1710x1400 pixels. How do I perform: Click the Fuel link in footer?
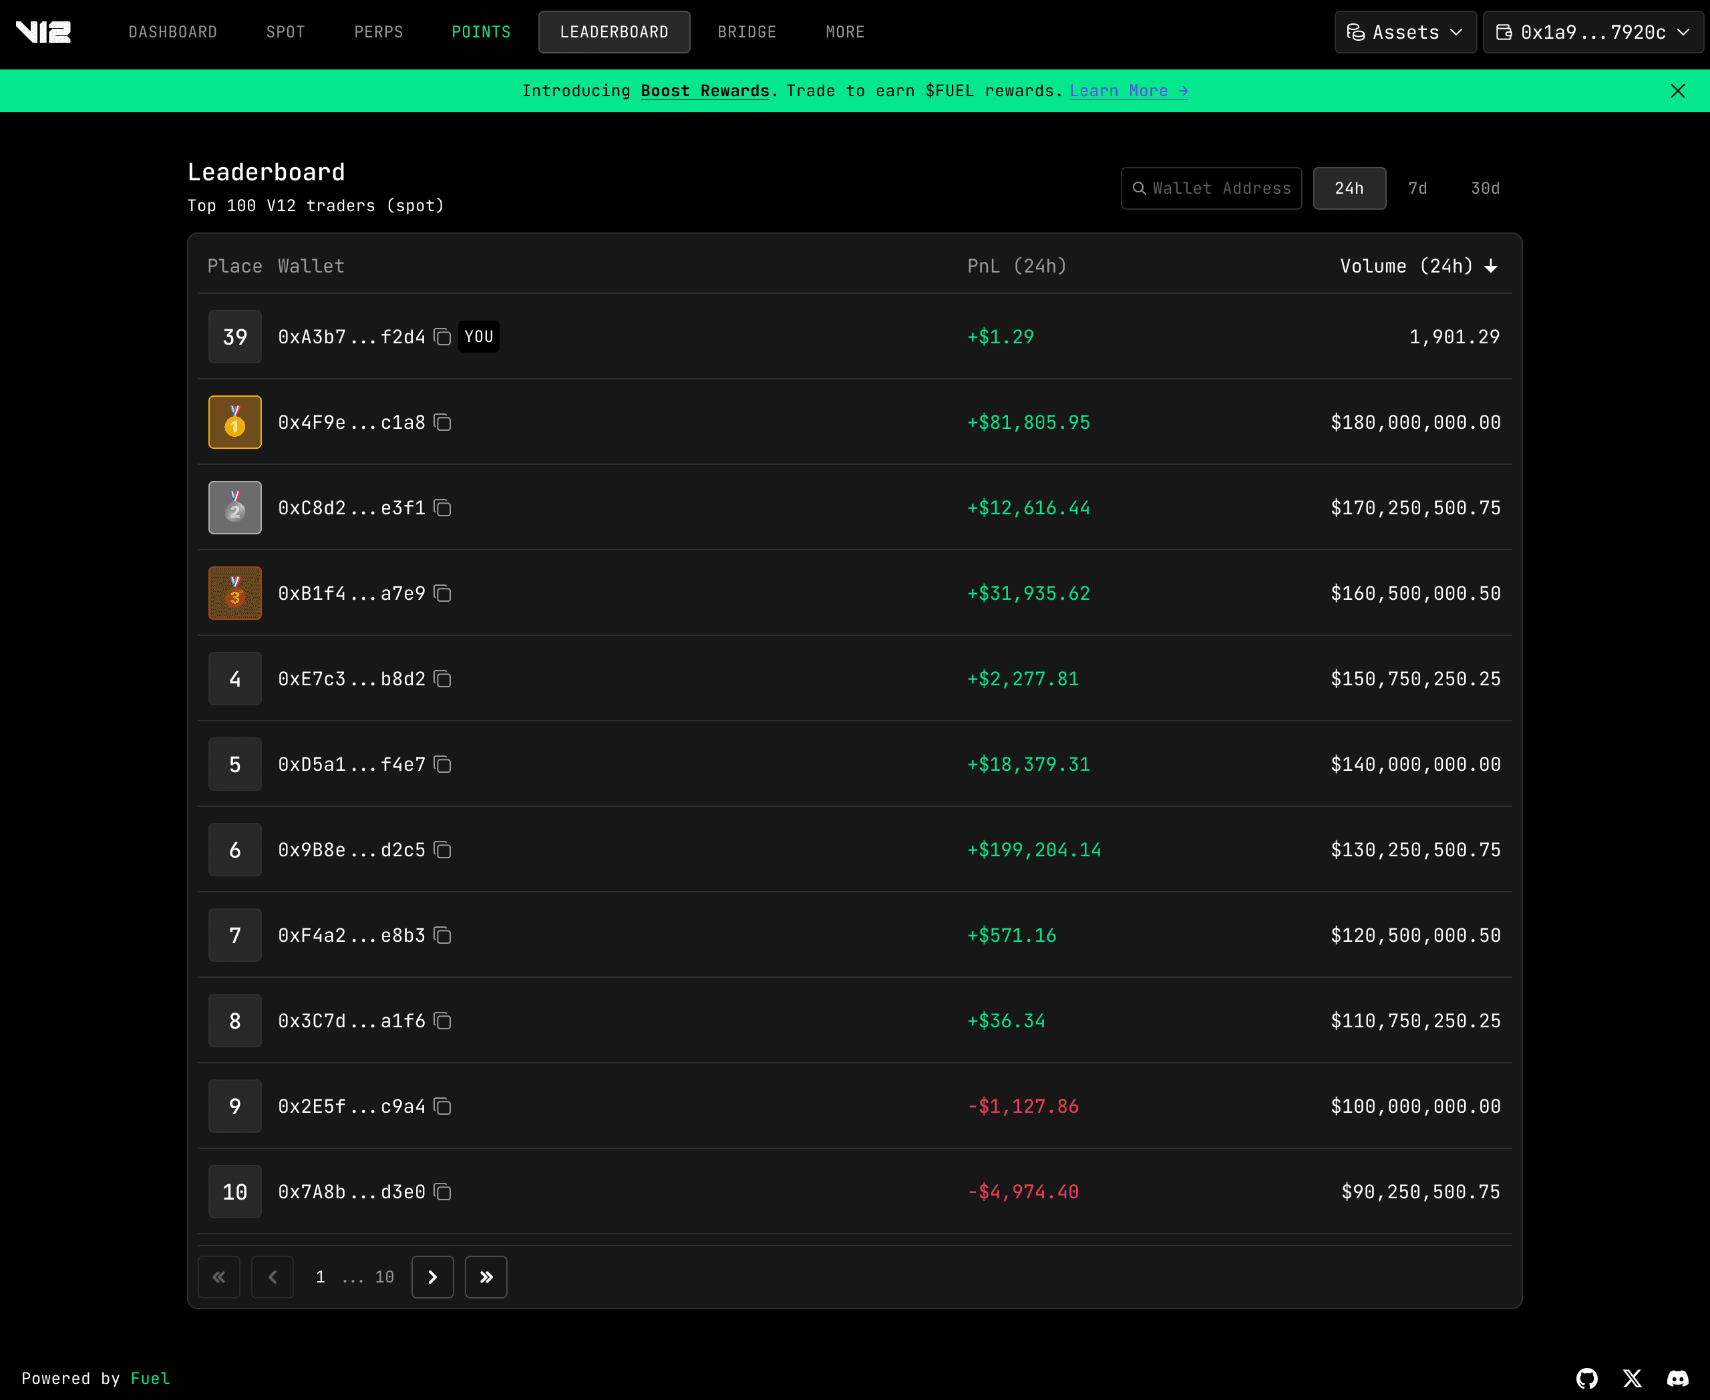pos(150,1378)
